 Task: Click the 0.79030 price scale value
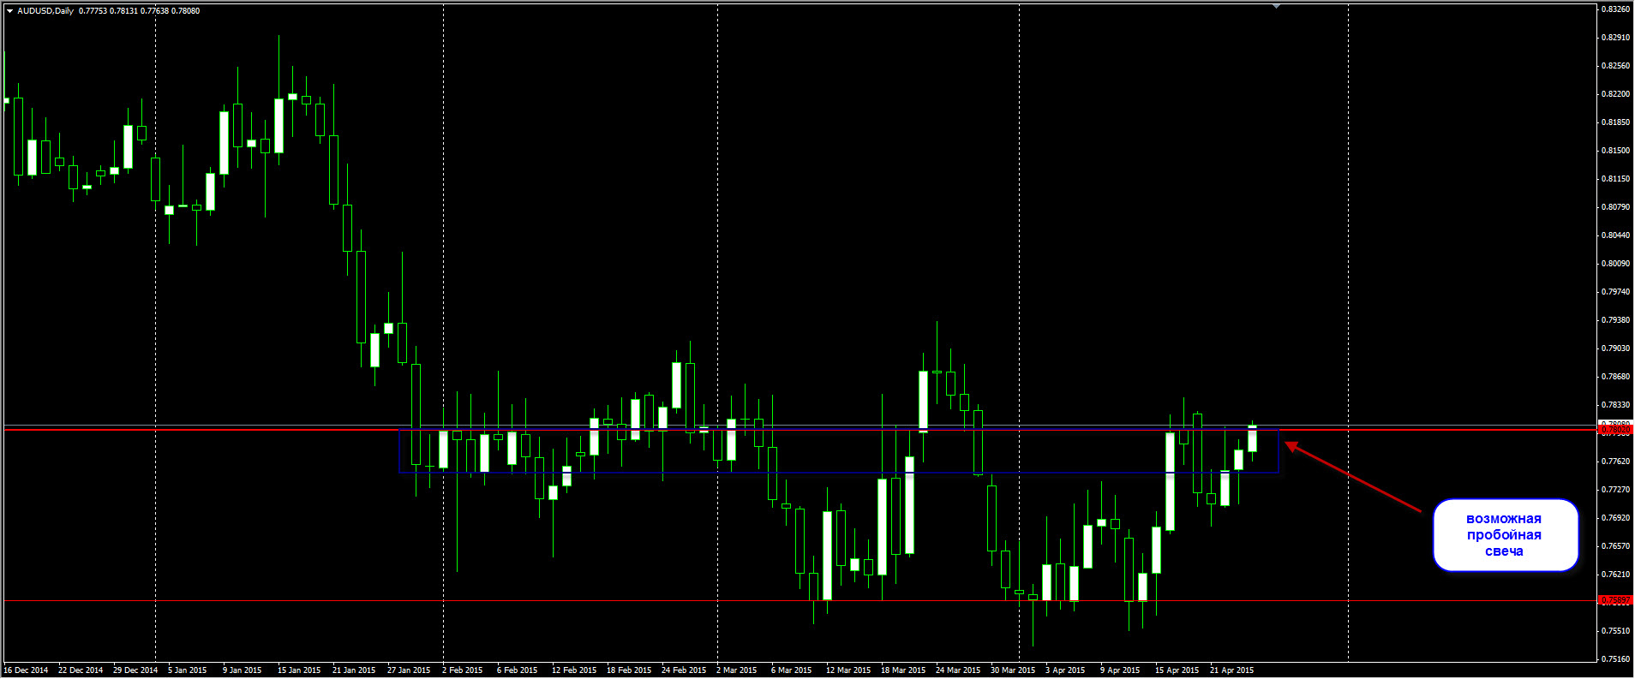(1616, 348)
